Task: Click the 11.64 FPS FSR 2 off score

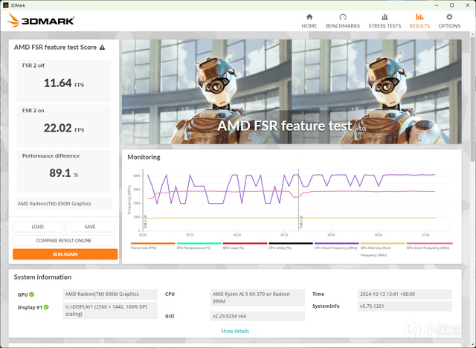Action: click(64, 83)
